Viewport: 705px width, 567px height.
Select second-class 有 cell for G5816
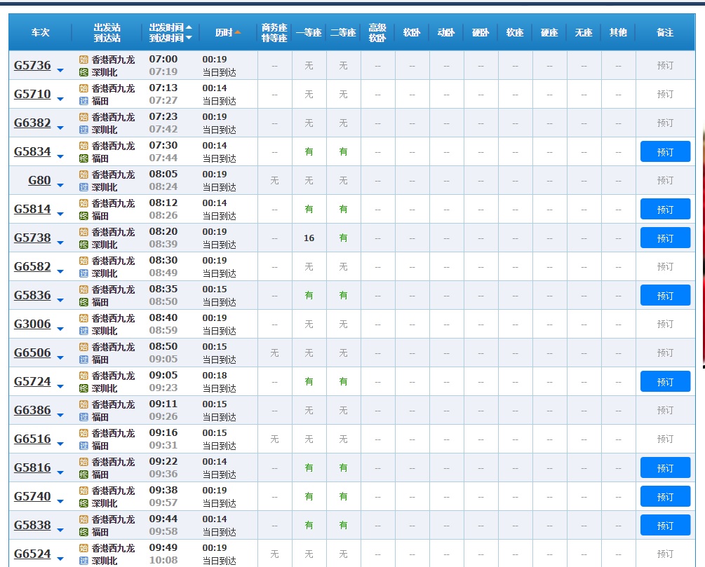tap(343, 468)
